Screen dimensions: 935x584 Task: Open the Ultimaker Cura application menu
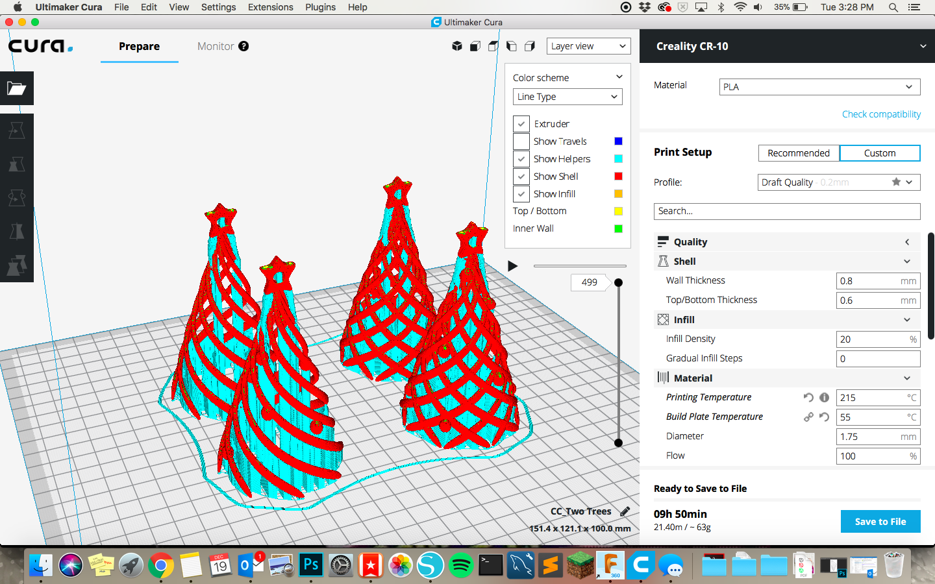click(69, 7)
